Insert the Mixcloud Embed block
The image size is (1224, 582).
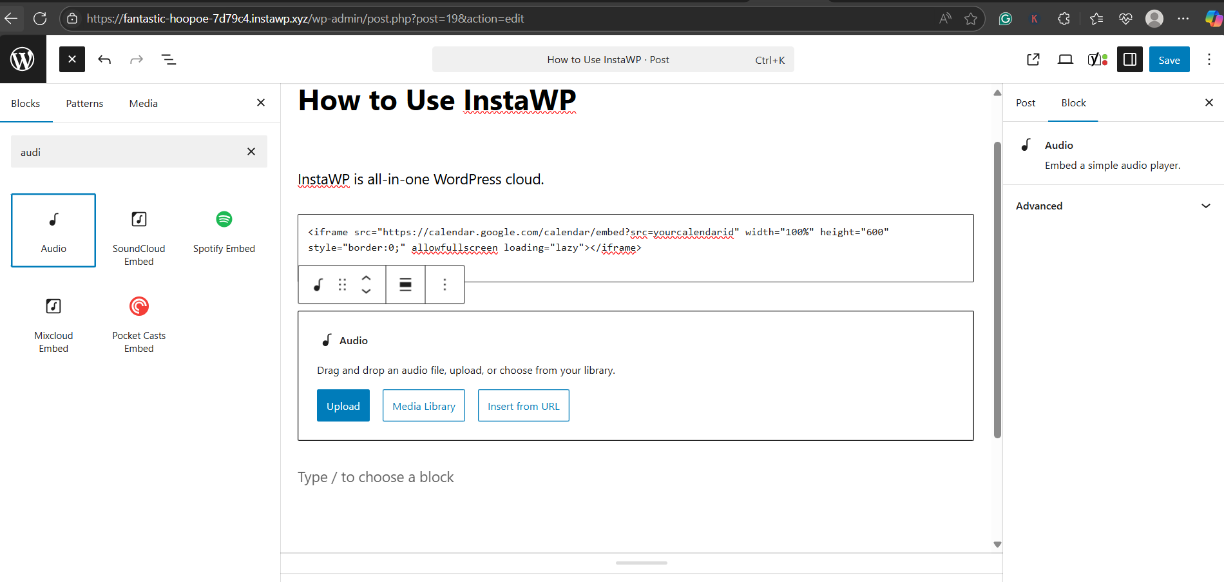point(53,324)
